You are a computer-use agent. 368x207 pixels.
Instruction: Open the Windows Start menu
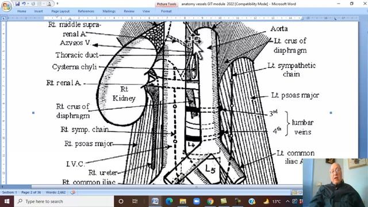point(7,201)
